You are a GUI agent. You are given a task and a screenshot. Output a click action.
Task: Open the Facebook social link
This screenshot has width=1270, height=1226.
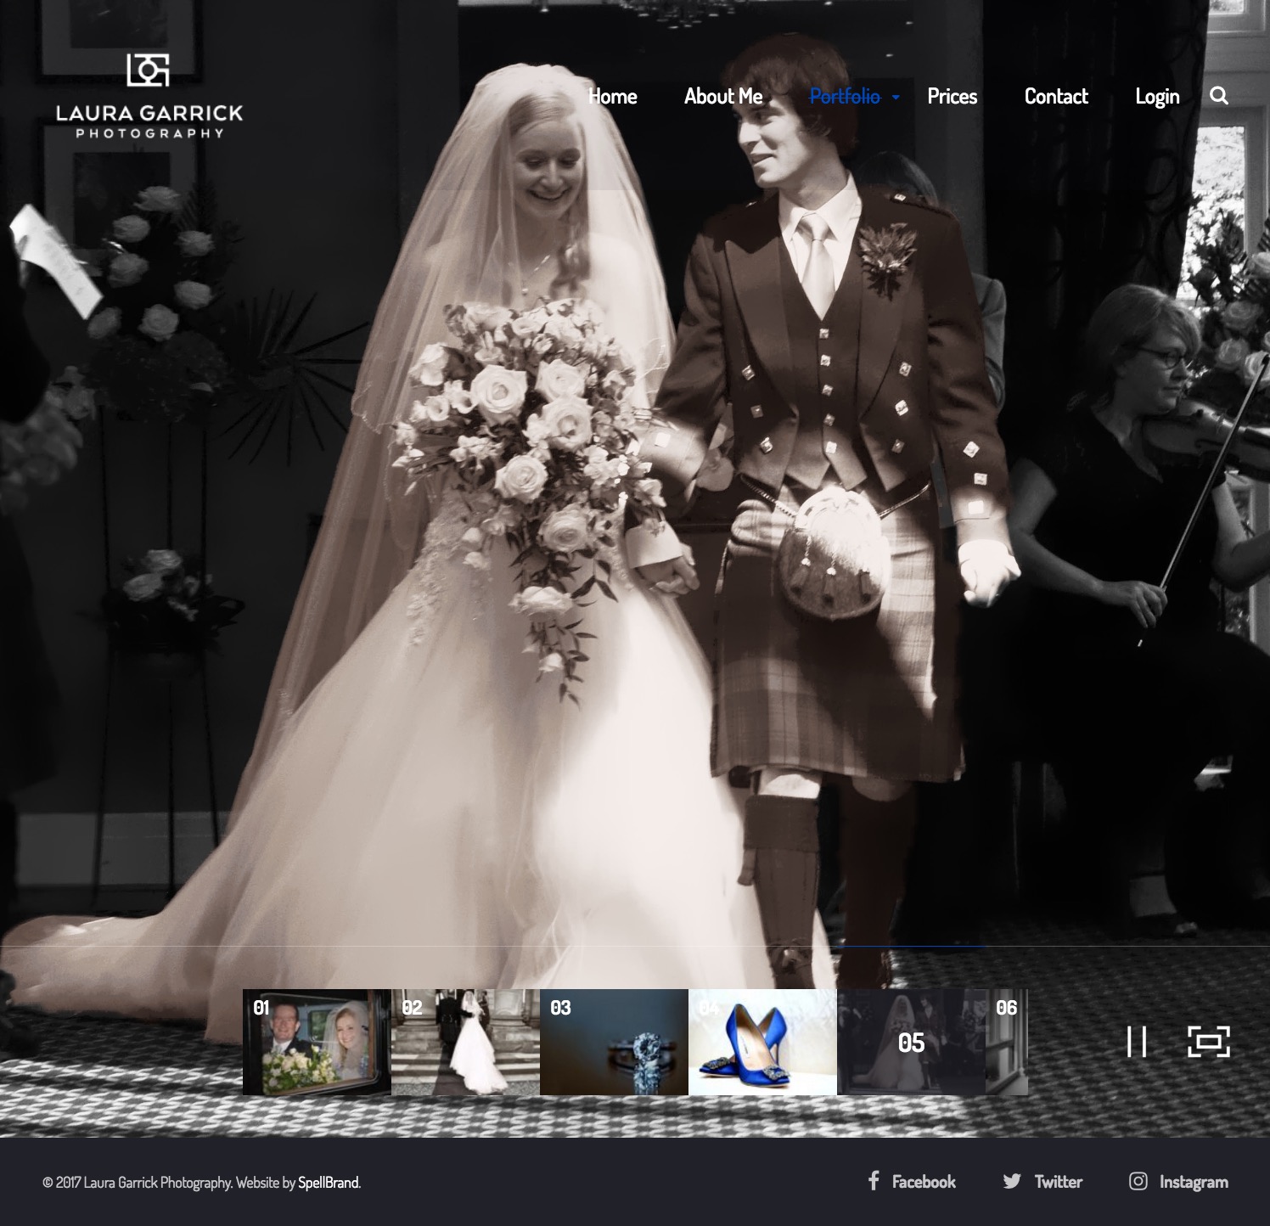(912, 1182)
